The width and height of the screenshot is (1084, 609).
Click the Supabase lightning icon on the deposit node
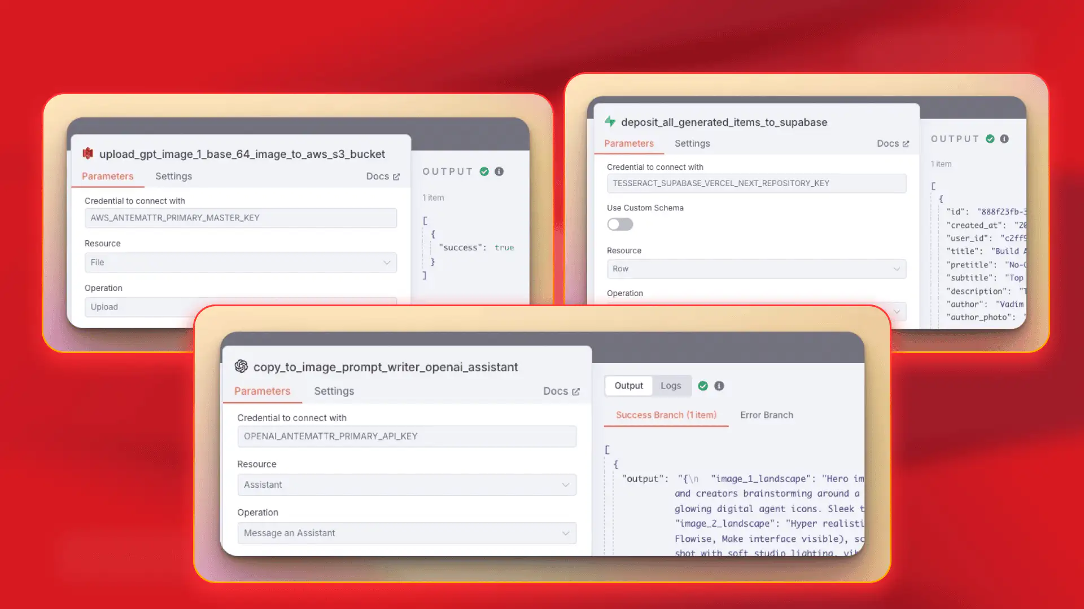point(610,122)
